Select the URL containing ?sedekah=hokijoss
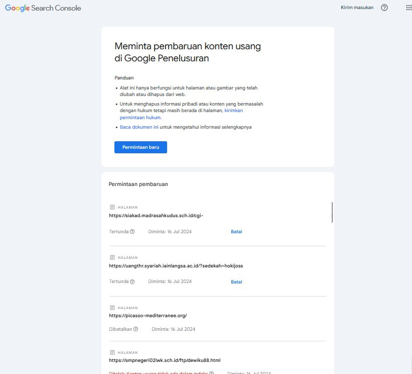The height and width of the screenshot is (374, 412). tap(176, 266)
